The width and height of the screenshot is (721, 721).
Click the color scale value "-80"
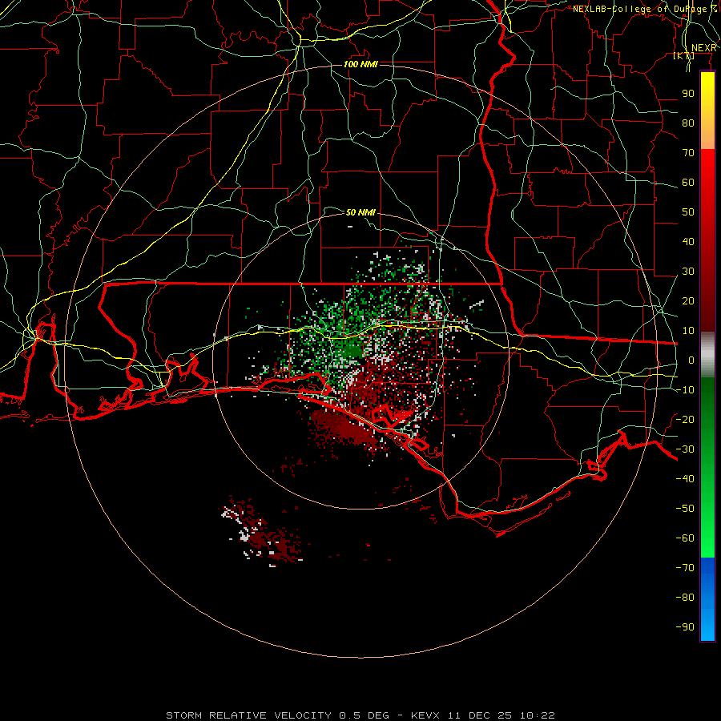685,598
